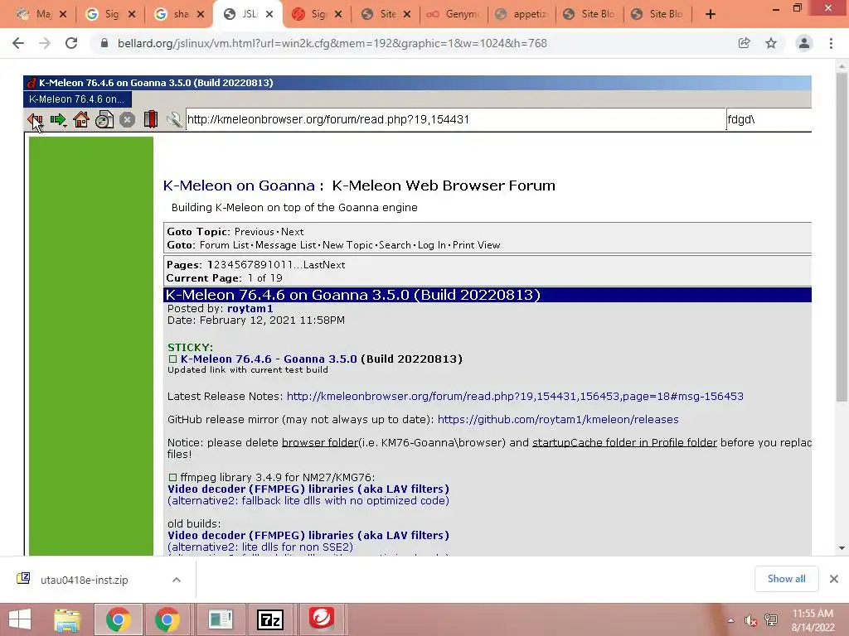The width and height of the screenshot is (849, 636).
Task: Reload the bellard.org page in Chrome
Action: pyautogui.click(x=71, y=43)
